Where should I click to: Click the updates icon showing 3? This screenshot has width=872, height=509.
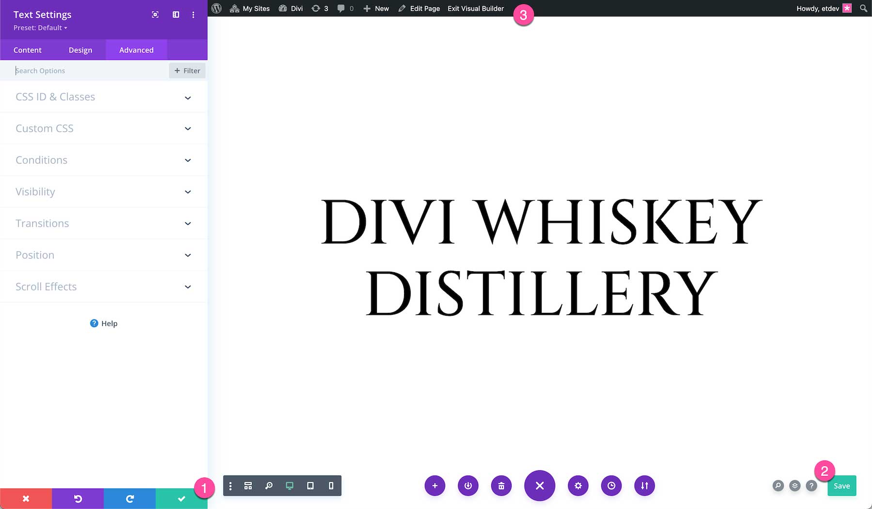coord(320,8)
